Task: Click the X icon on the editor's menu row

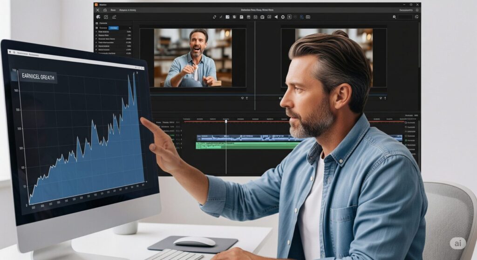Action: tap(98, 10)
